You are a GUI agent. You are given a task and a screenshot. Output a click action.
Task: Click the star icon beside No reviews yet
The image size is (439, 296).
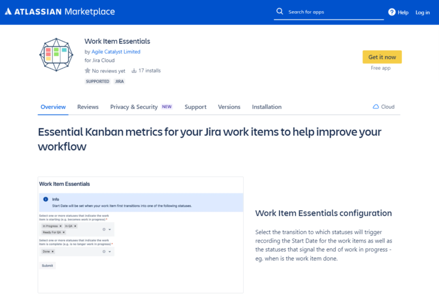[x=87, y=71]
